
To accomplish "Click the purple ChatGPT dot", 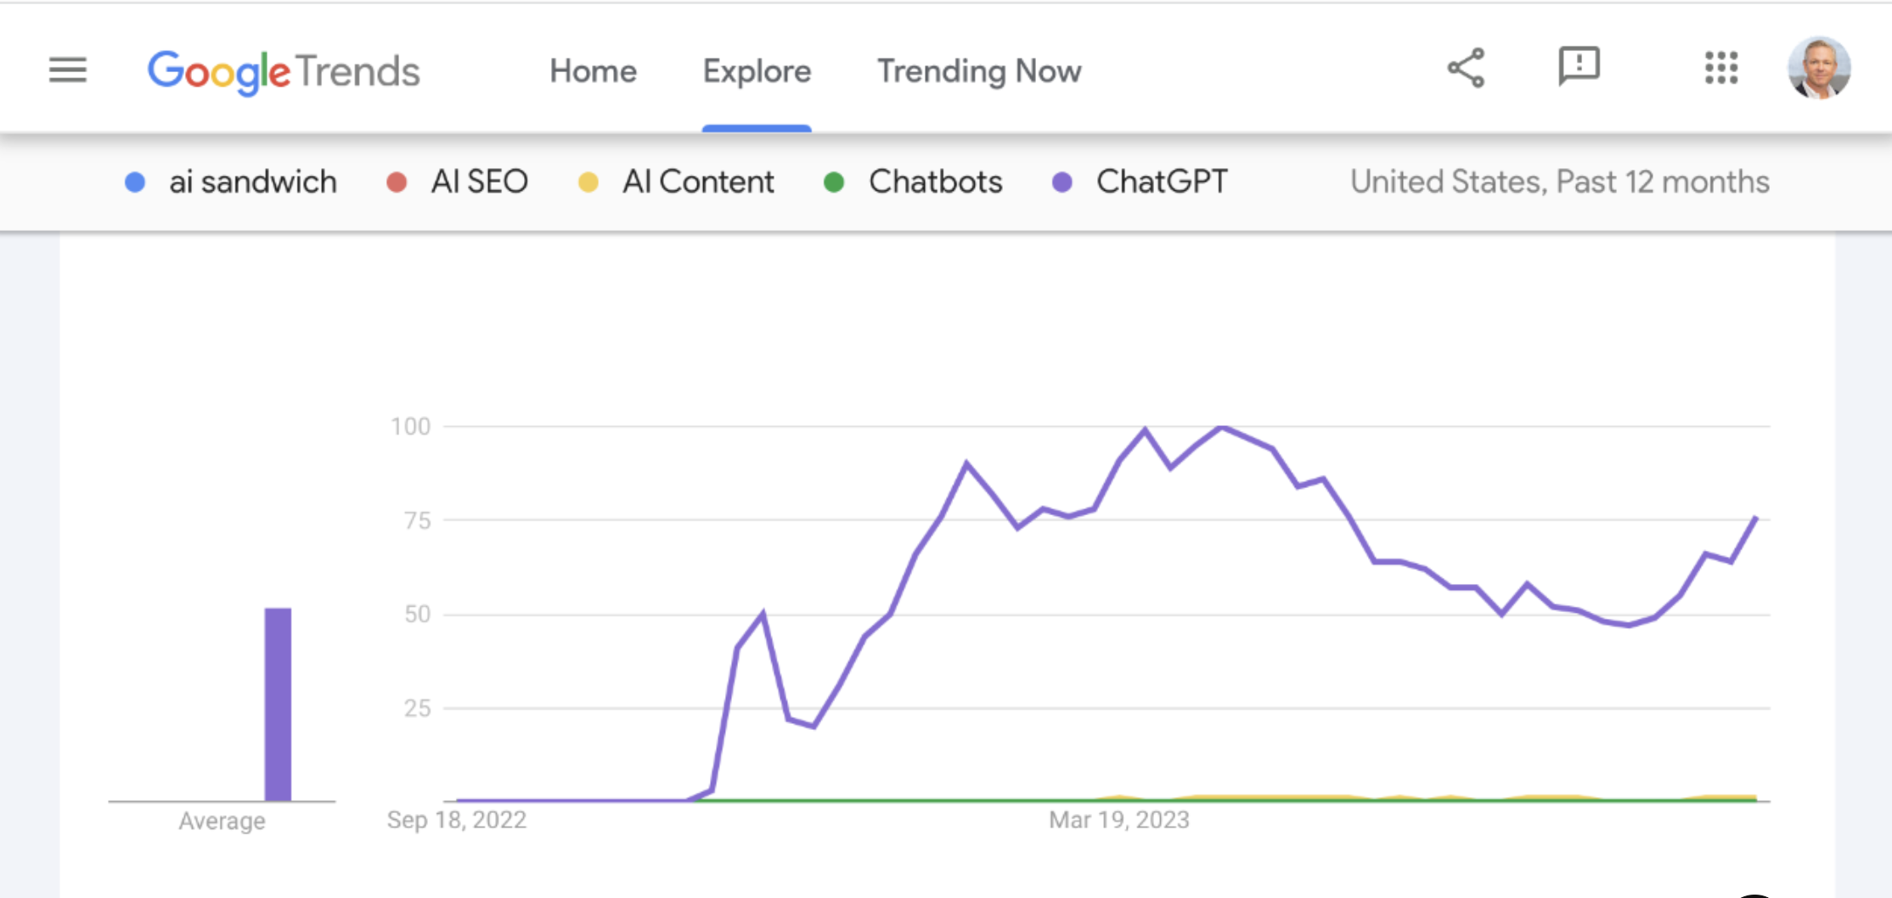I will (x=1061, y=182).
